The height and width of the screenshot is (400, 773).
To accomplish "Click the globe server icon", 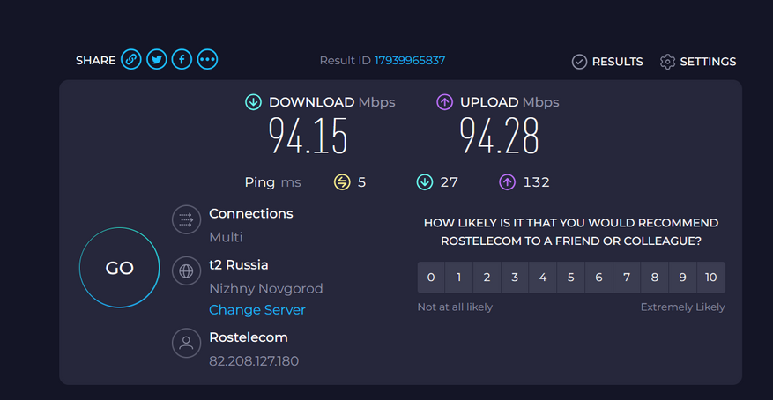I will tap(186, 270).
